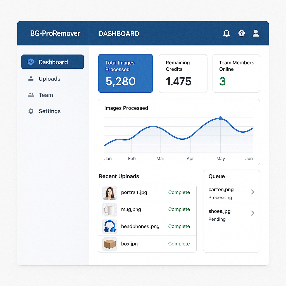The image size is (286, 286).
Task: Click the Team people icon
Action: coord(31,95)
